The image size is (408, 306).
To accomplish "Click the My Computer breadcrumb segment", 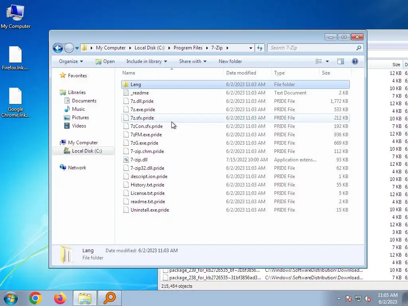I will coord(111,48).
